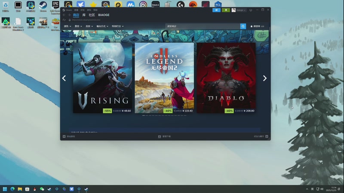Click the -40% Endless Legend 2 discount badge
The width and height of the screenshot is (344, 193).
[x=168, y=111]
